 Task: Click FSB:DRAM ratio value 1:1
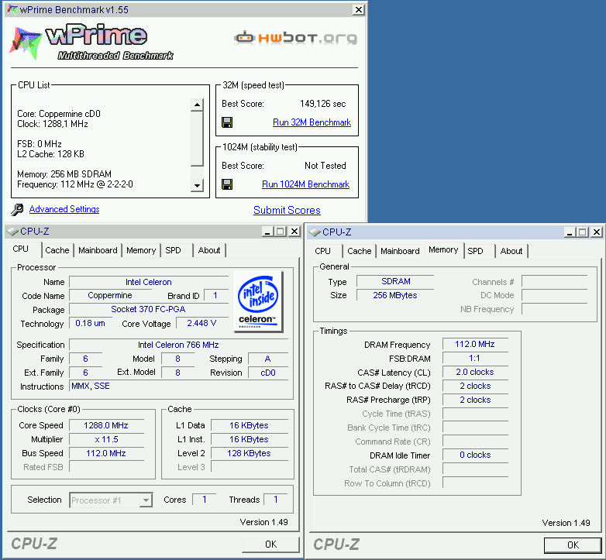click(475, 358)
